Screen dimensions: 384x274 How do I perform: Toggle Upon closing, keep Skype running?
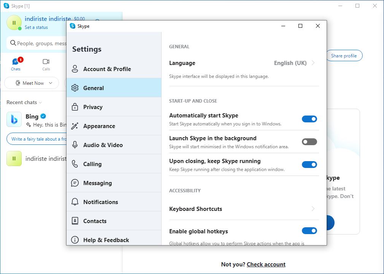click(x=309, y=165)
